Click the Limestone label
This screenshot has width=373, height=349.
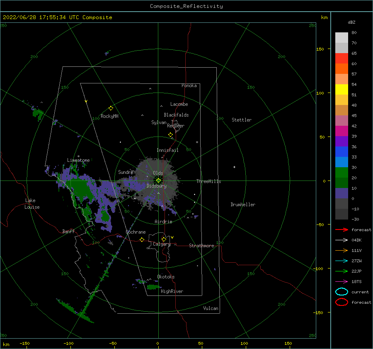click(x=78, y=160)
